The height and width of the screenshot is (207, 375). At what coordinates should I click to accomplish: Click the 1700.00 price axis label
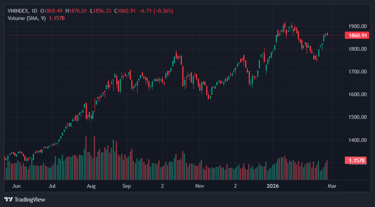357,72
